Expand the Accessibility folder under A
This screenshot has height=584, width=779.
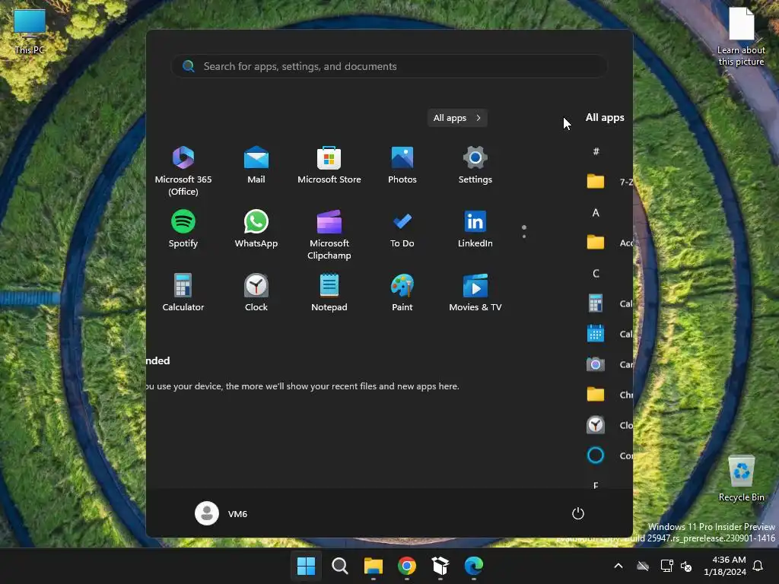[x=609, y=243]
